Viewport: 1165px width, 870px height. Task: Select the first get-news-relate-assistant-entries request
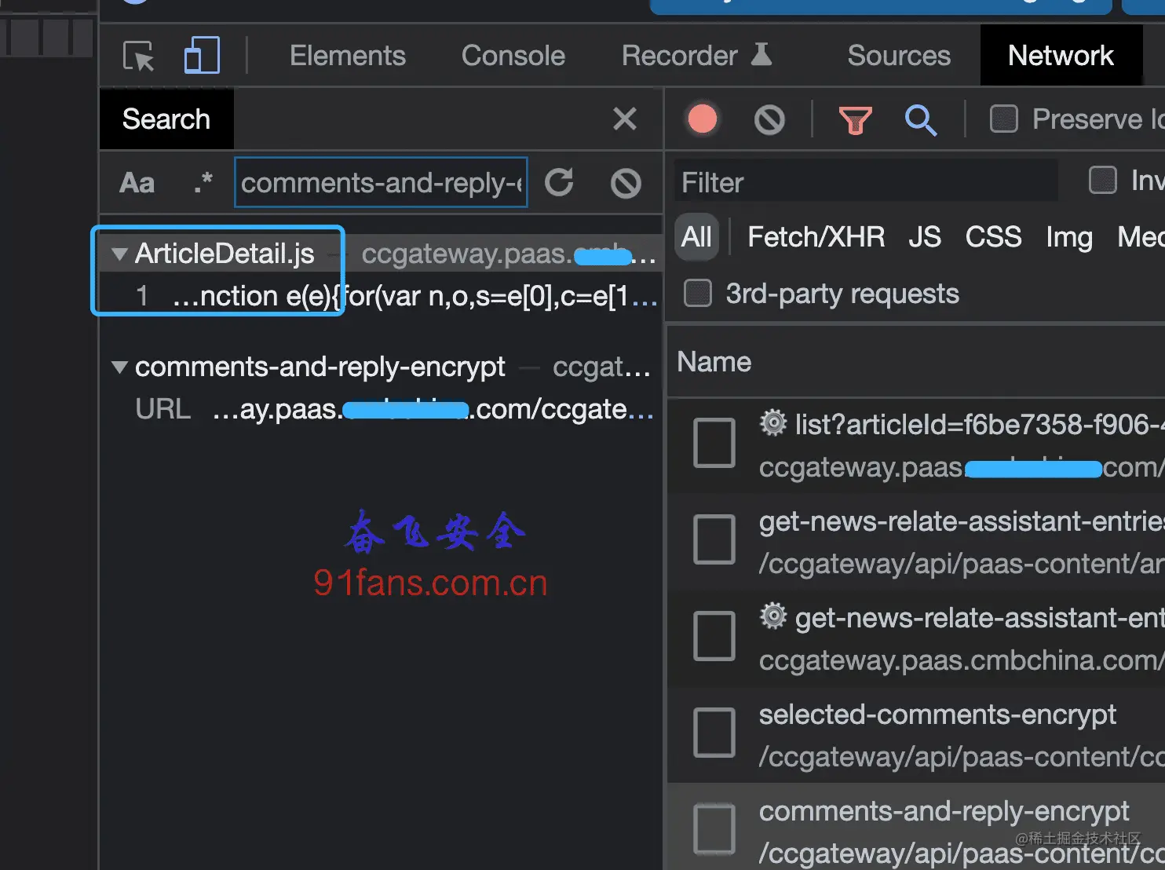(916, 542)
